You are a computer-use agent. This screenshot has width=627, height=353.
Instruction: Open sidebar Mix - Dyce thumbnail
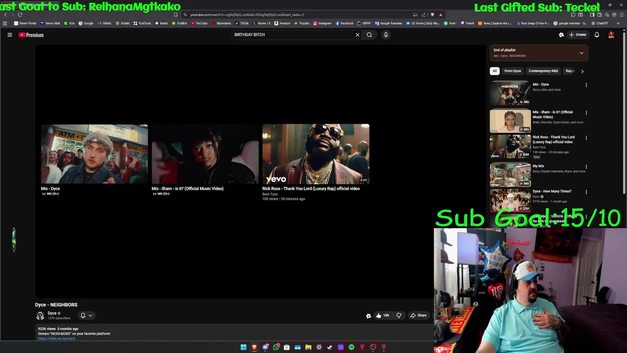click(510, 94)
